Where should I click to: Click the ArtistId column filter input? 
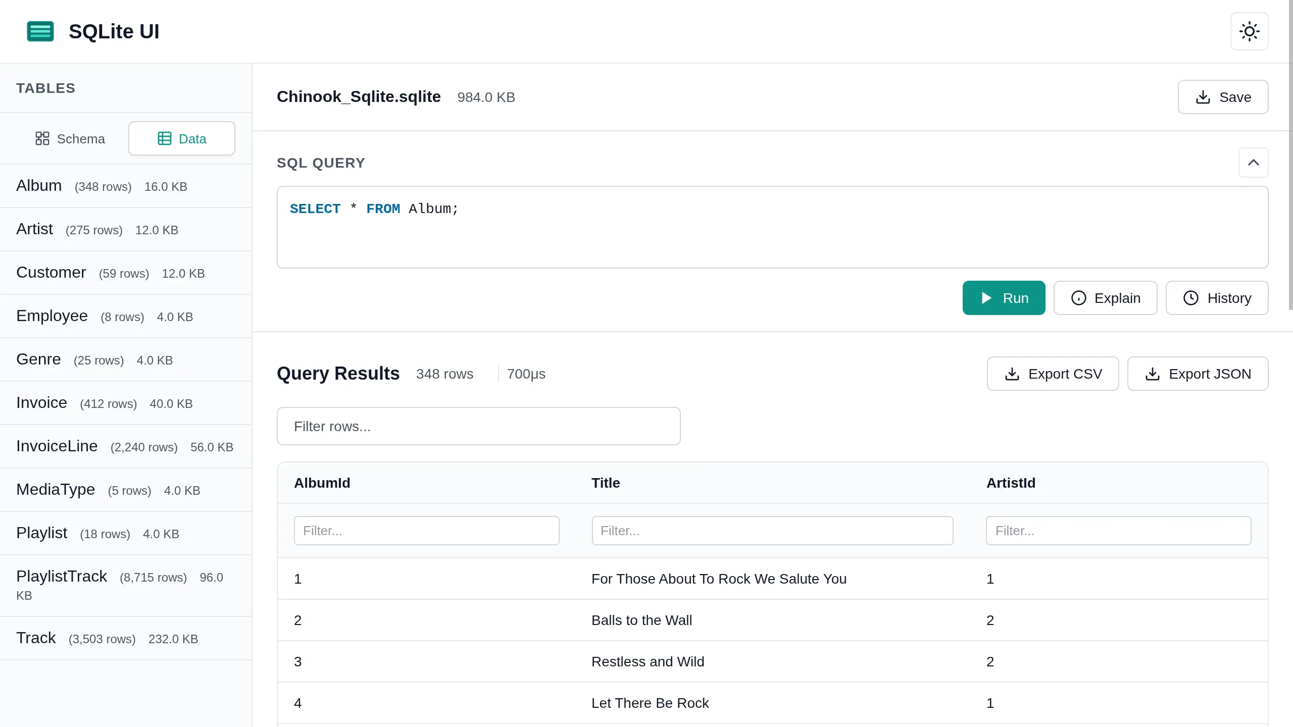click(1118, 531)
